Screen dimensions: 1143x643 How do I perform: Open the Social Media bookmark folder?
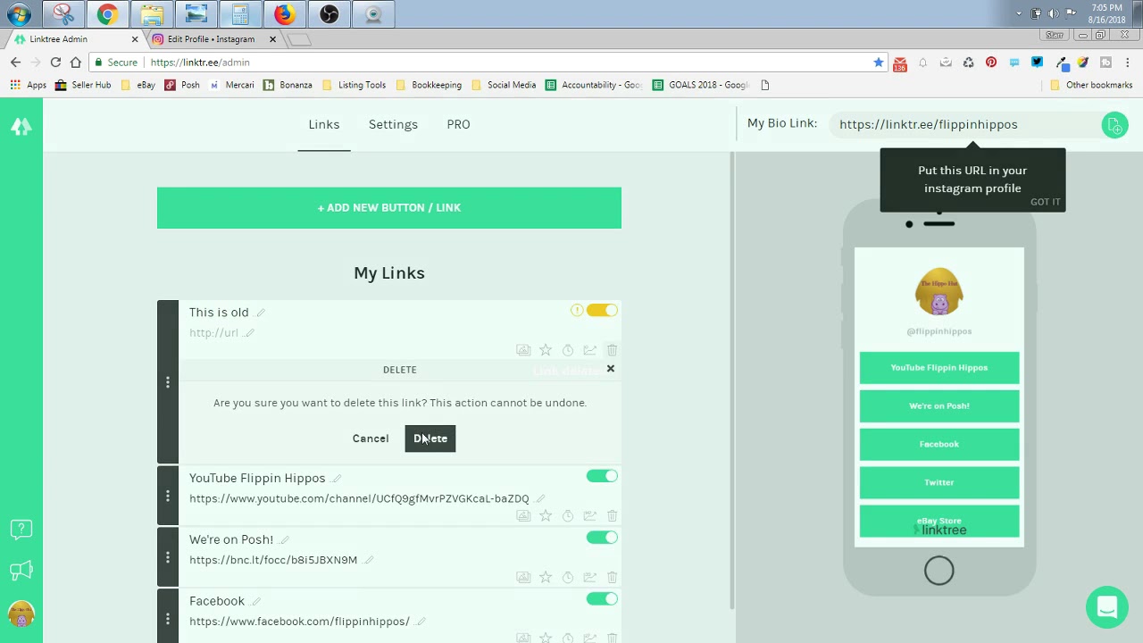[x=504, y=85]
